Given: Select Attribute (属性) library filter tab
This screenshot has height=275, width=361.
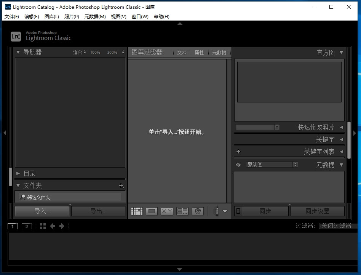Looking at the screenshot, I should [199, 53].
